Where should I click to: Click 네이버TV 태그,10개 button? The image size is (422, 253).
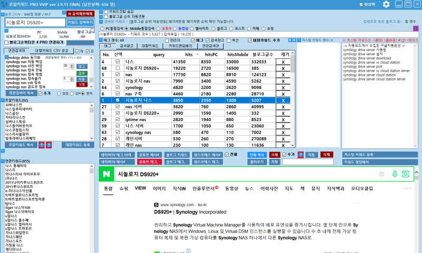[117, 155]
